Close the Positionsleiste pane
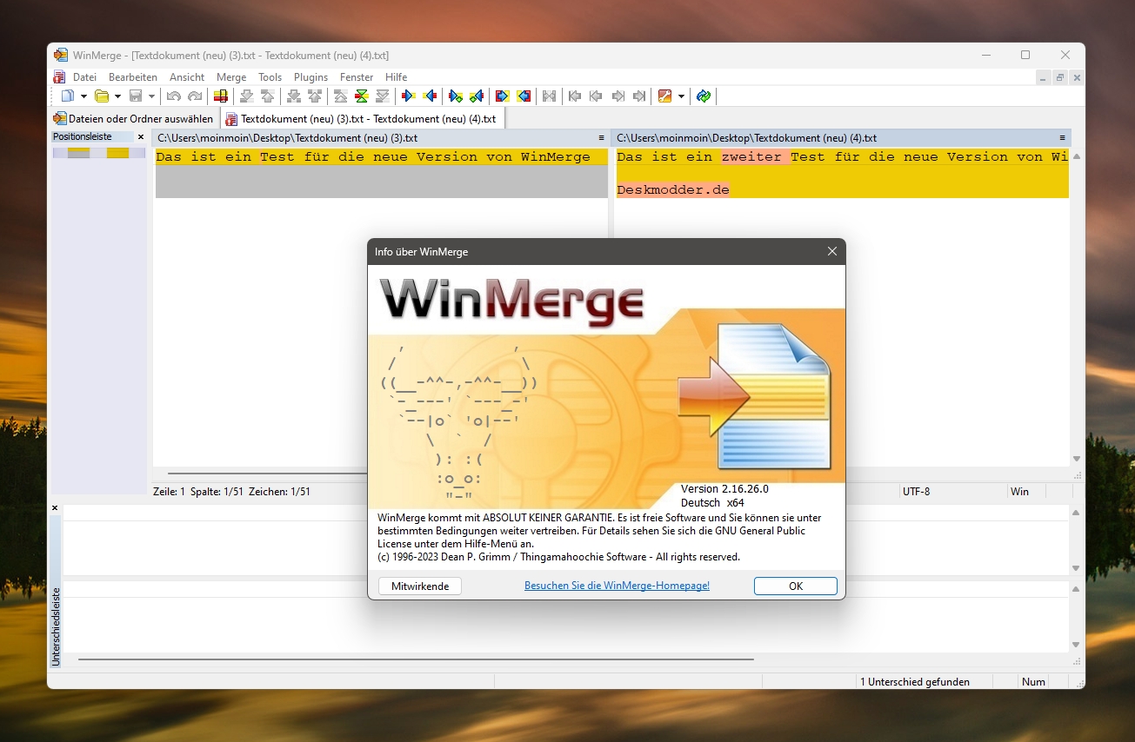The width and height of the screenshot is (1135, 742). (141, 137)
